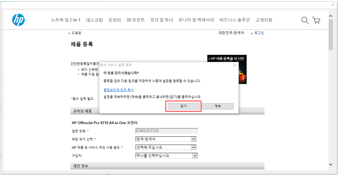Expand HP 제품 주요 사용 용도 dropdown
The image size is (339, 176).
pyautogui.click(x=194, y=147)
